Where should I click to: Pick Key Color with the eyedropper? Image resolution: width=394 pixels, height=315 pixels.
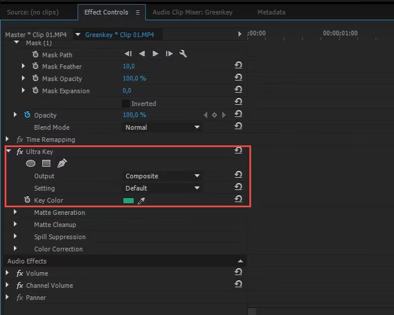point(141,201)
